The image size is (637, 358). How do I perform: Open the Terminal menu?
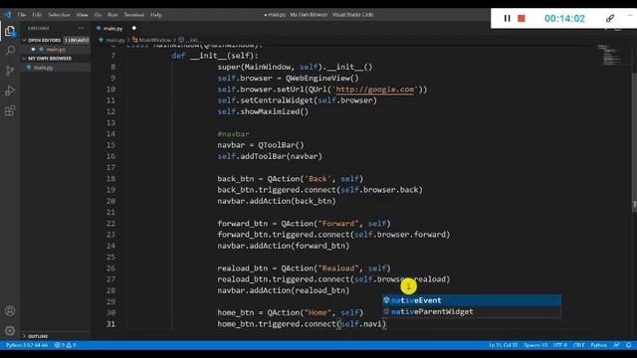[134, 15]
